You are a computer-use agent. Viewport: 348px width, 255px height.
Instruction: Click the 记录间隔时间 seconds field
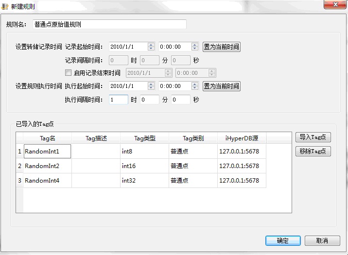(x=181, y=60)
